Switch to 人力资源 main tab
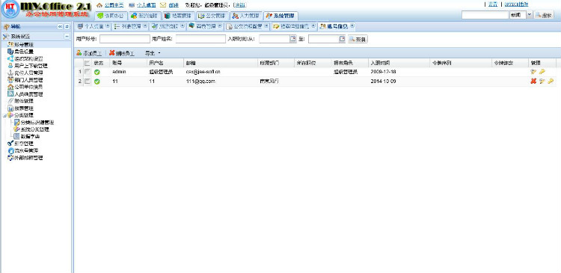 pyautogui.click(x=245, y=16)
